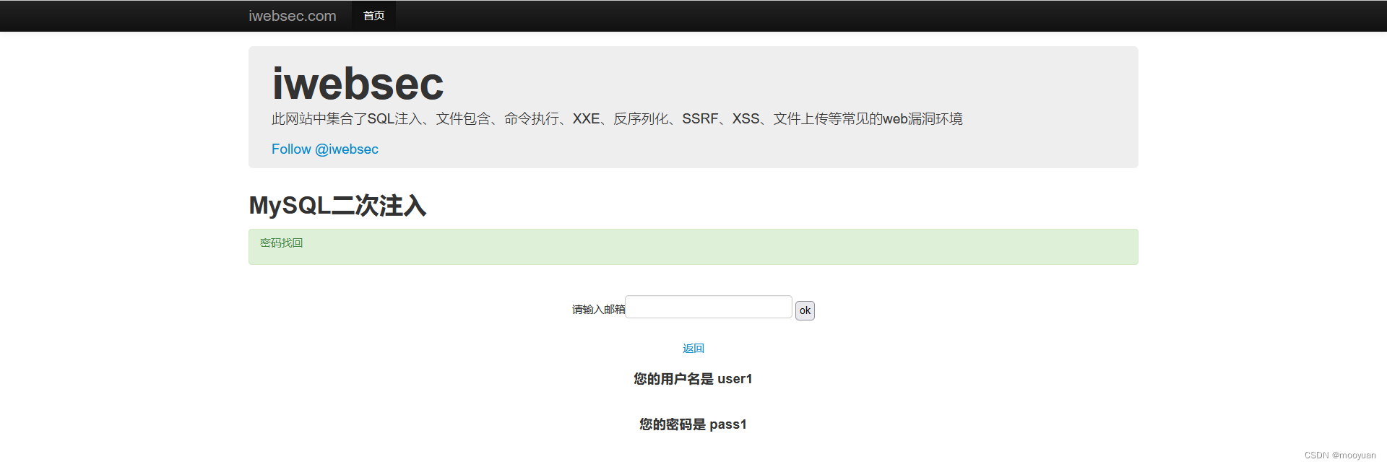Screen dimensions: 1387x467
Task: Open the iwebsec.com brand link
Action: [x=293, y=16]
